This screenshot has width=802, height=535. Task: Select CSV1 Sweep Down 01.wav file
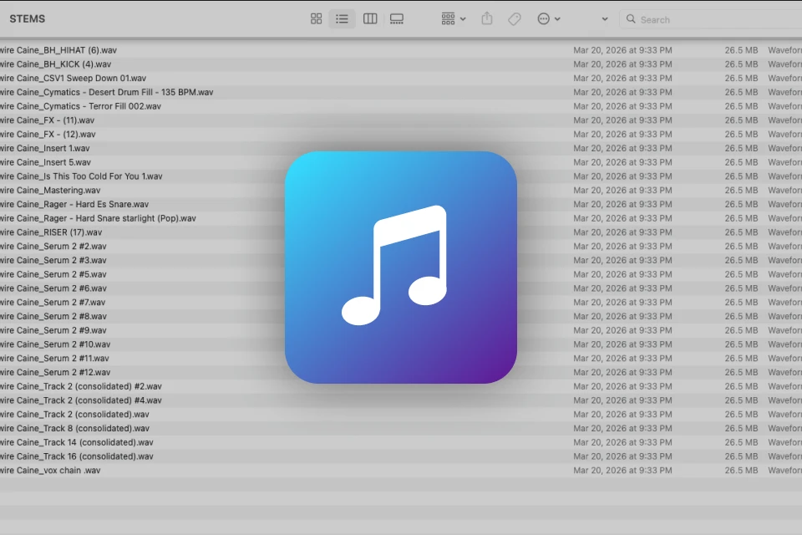point(74,79)
